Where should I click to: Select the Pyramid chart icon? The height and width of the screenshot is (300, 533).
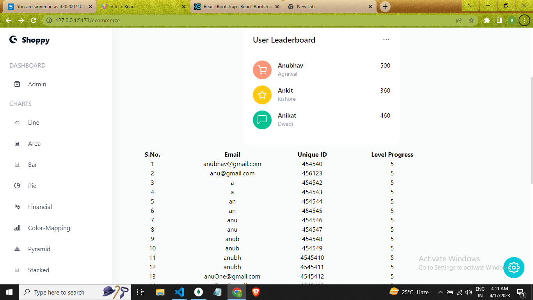[x=17, y=249]
